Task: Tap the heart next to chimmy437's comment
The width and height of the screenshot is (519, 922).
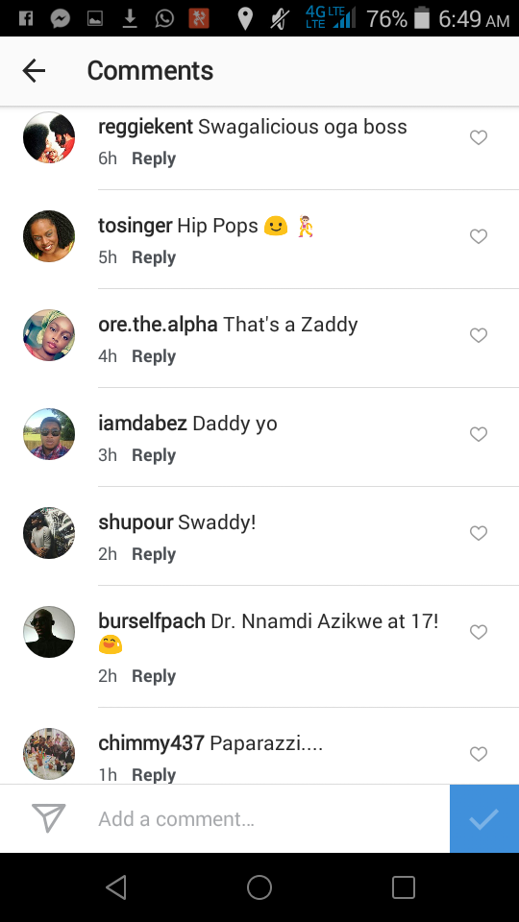Action: 479,754
